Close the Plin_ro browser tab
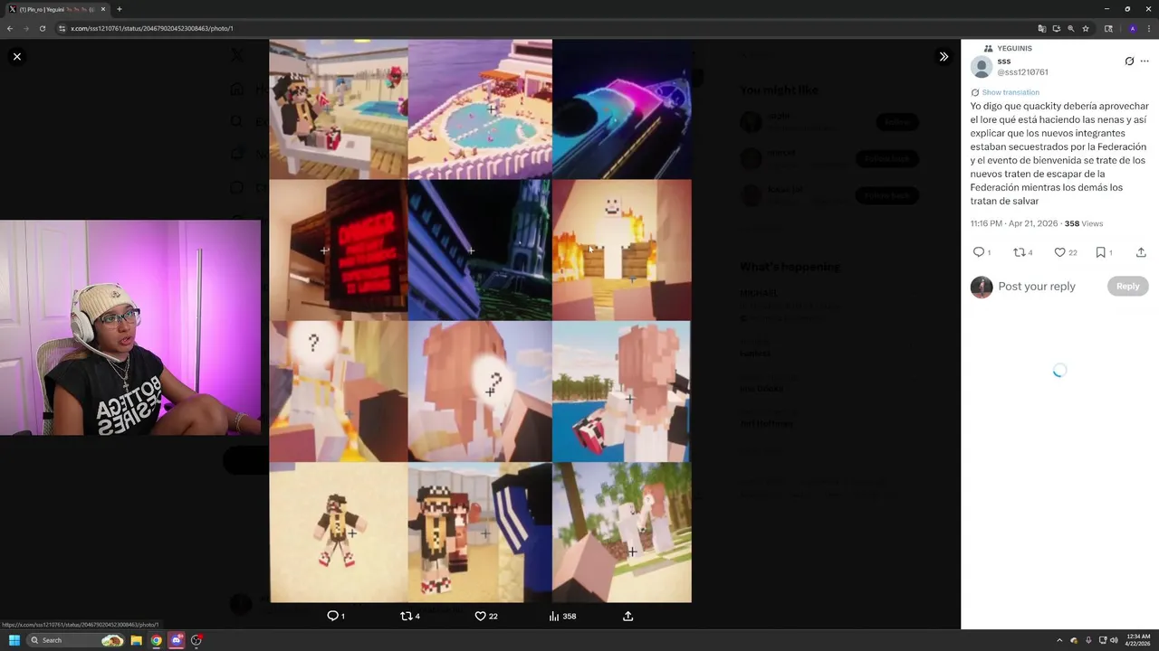Image resolution: width=1159 pixels, height=651 pixels. pos(102,9)
